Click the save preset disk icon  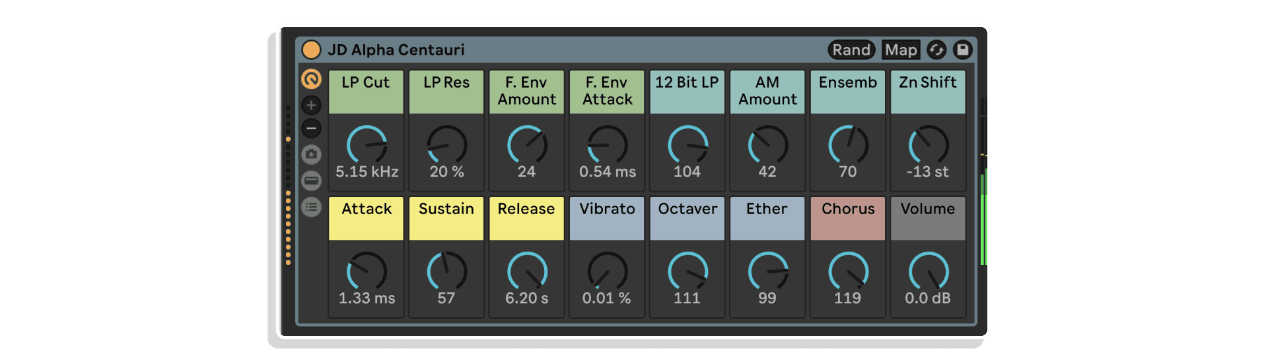click(963, 50)
